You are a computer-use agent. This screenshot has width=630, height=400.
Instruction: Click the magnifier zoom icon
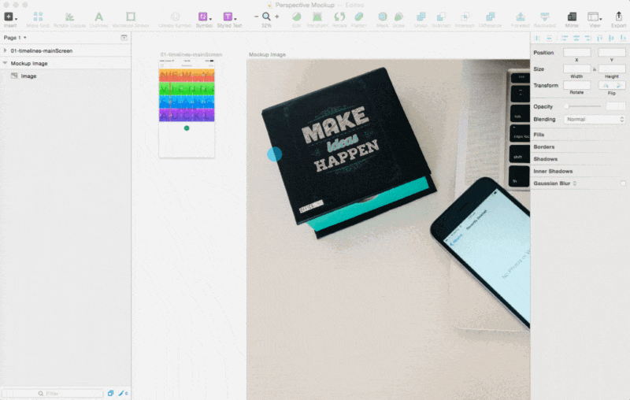click(266, 17)
